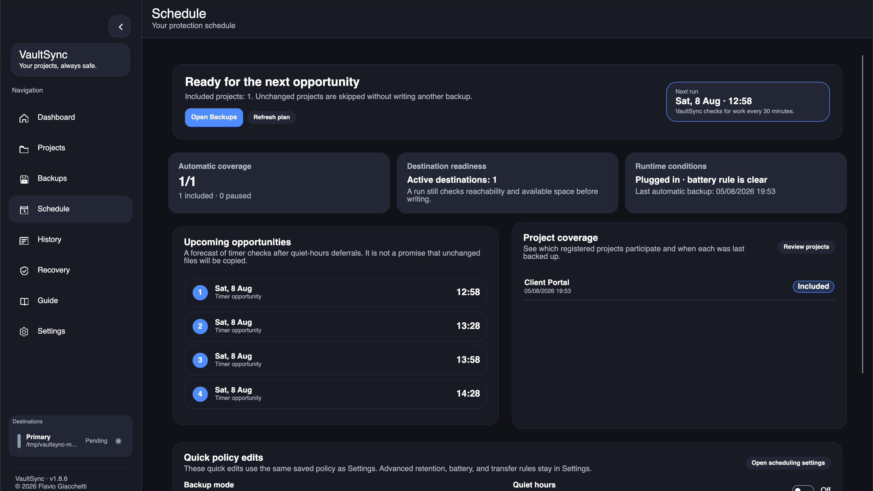
Task: Open the Backups via Open Backups button
Action: (214, 117)
